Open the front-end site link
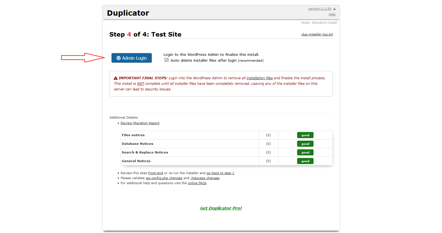 tap(156, 173)
